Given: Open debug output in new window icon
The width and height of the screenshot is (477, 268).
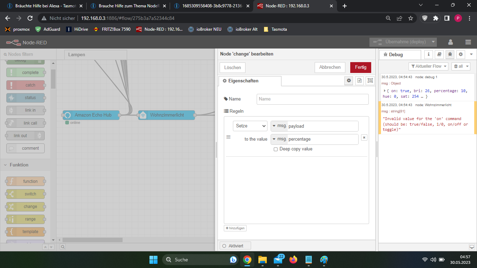Looking at the screenshot, I should [x=472, y=247].
